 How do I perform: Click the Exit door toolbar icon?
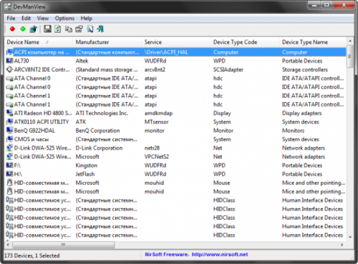[x=100, y=29]
